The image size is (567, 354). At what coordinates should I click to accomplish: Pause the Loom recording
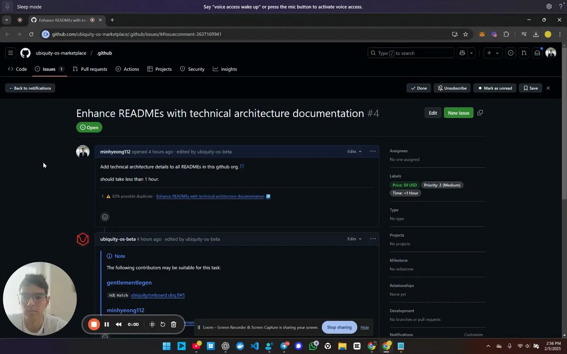107,324
